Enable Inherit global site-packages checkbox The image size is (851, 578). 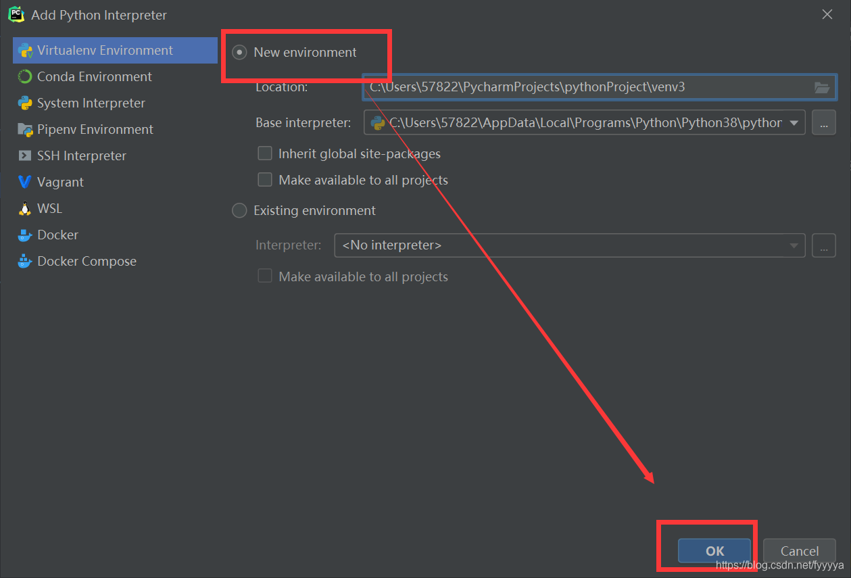tap(265, 153)
